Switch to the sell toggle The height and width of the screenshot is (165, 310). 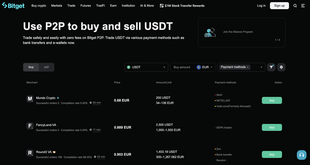click(46, 67)
